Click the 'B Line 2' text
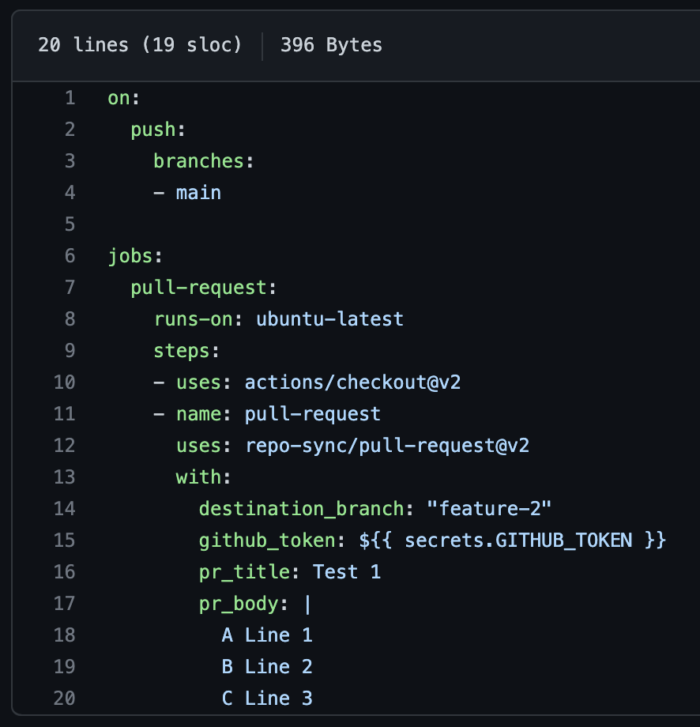700x727 pixels. point(268,666)
